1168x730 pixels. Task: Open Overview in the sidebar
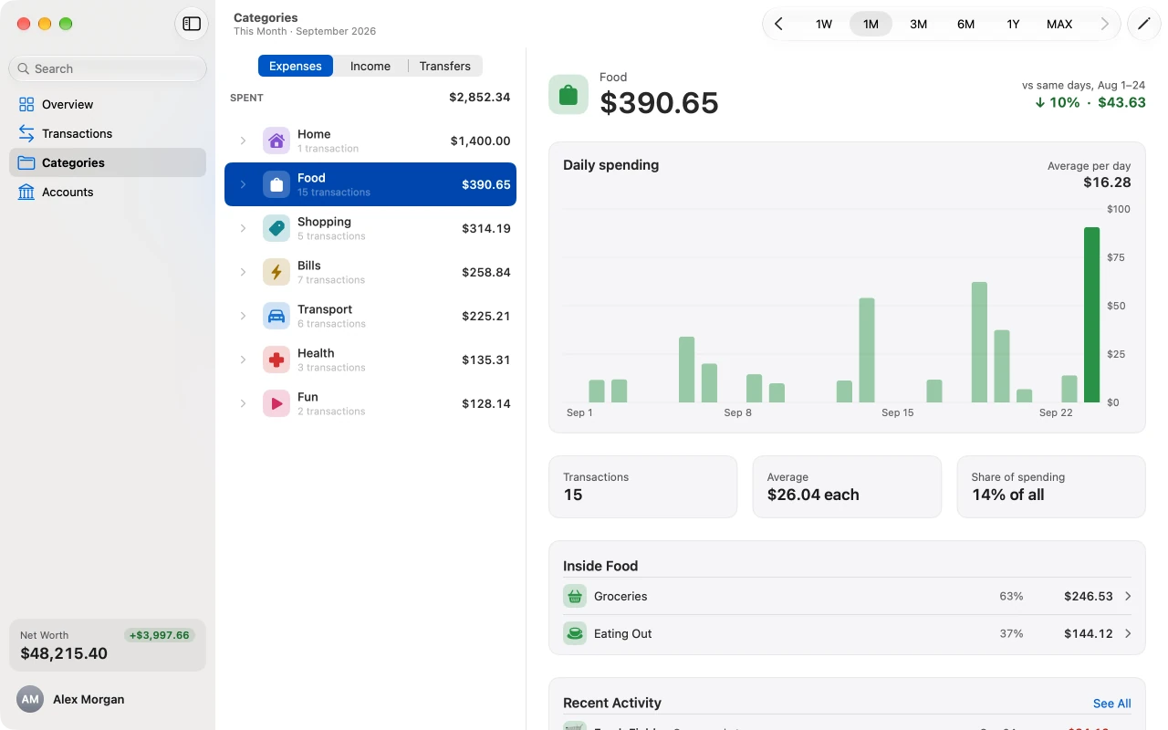pyautogui.click(x=108, y=104)
